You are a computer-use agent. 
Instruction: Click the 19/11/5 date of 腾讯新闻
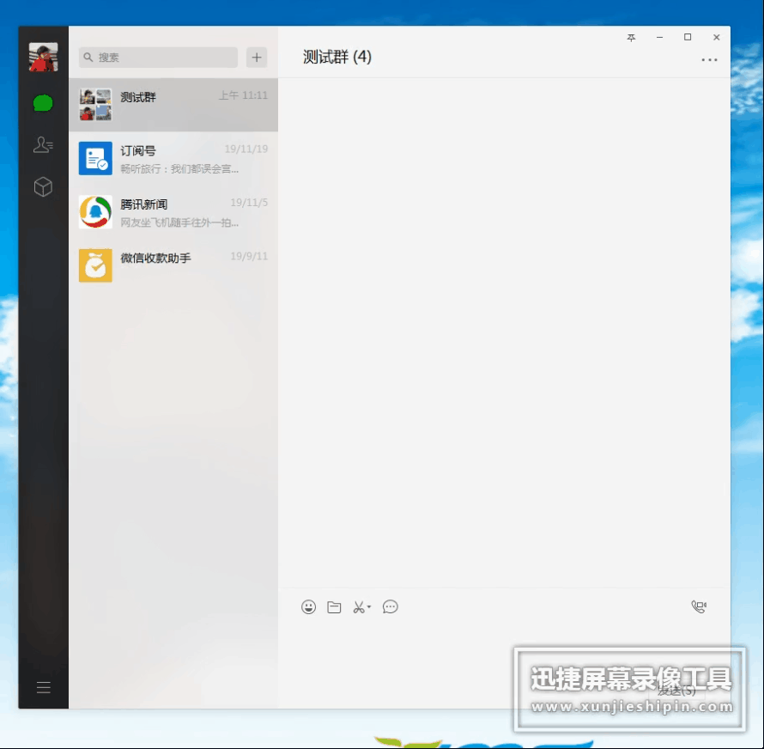click(249, 203)
